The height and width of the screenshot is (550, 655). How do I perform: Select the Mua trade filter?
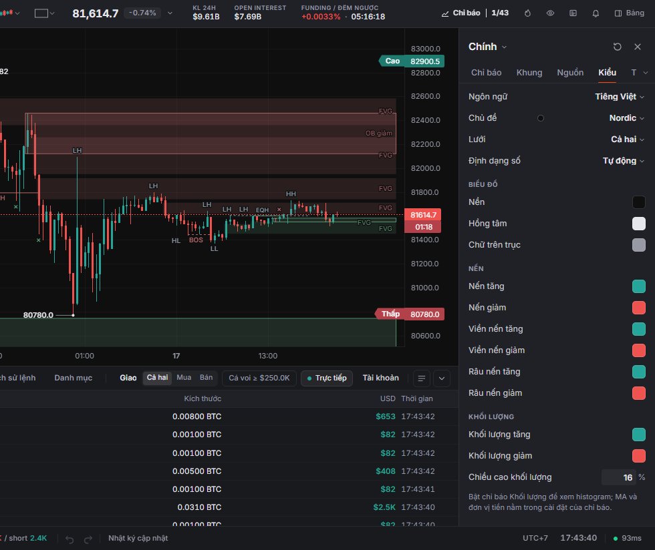click(184, 378)
